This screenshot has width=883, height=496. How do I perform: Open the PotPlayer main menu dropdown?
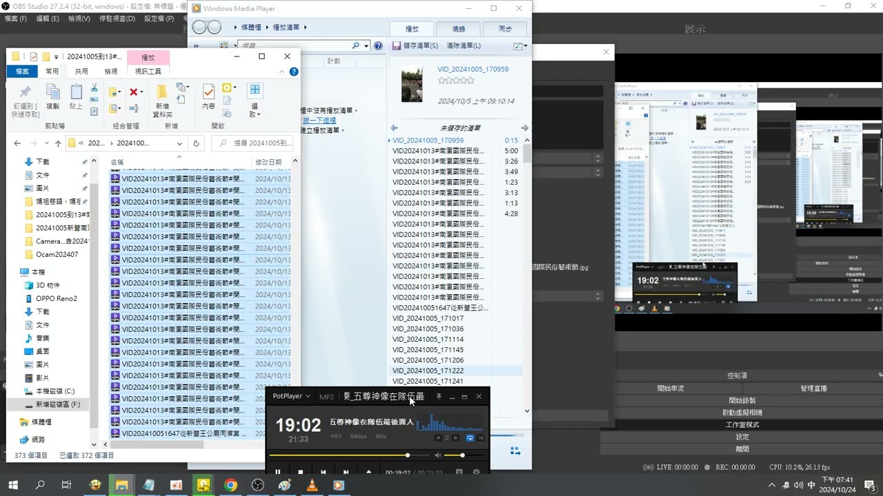click(x=290, y=396)
